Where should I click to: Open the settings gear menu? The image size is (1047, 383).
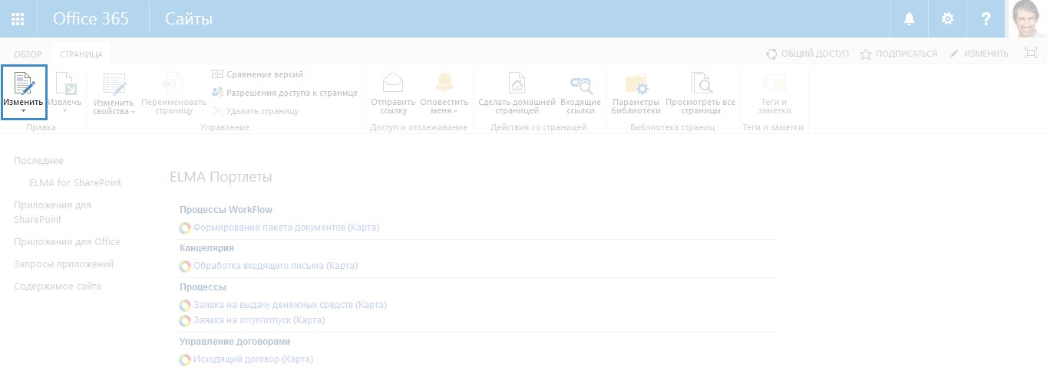tap(948, 18)
